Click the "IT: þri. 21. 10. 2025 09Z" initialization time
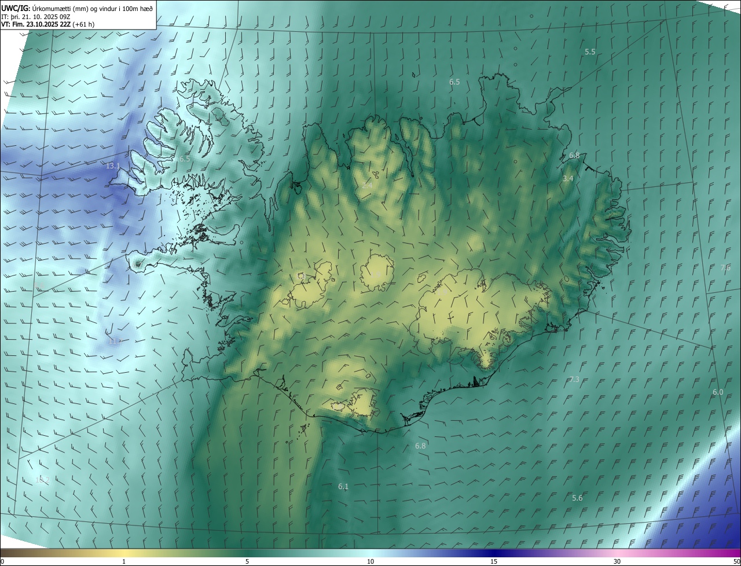The height and width of the screenshot is (566, 741). pos(36,16)
